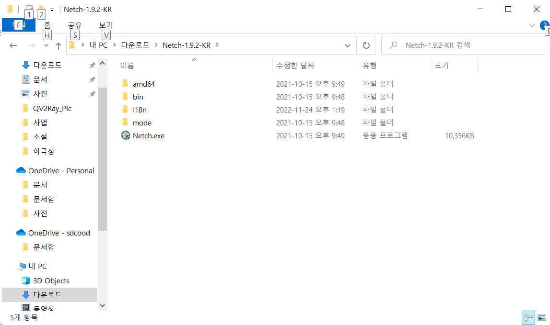550x325 pixels.
Task: Unpin 다운로드 from quick access
Action: tap(92, 65)
